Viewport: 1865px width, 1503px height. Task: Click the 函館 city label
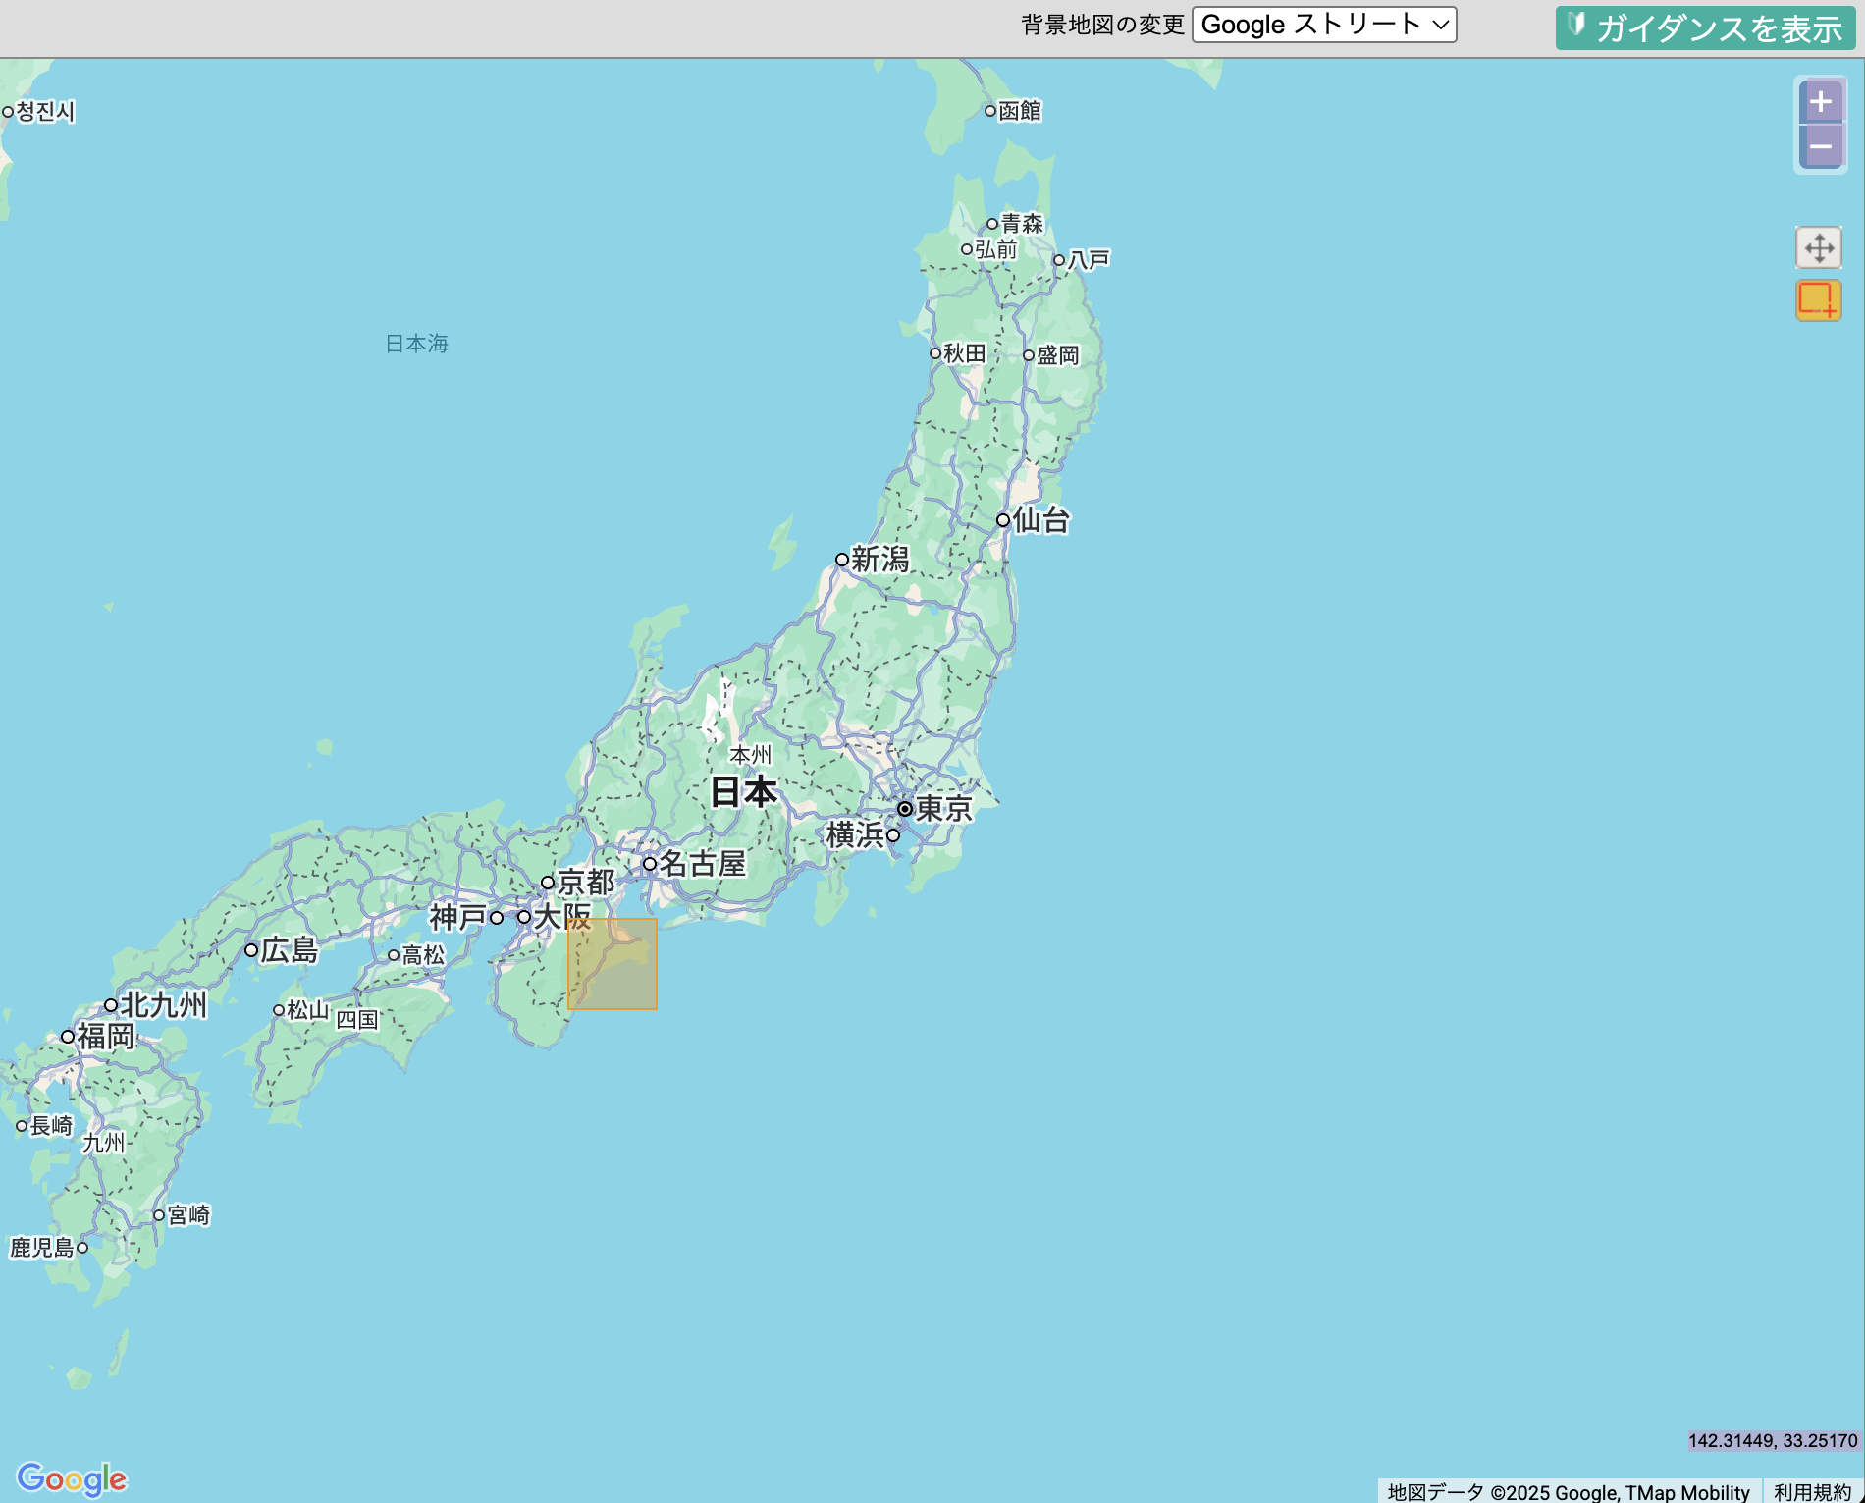(x=1020, y=110)
